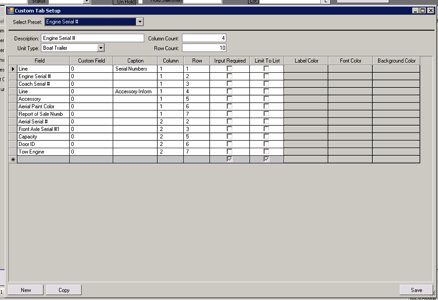The width and height of the screenshot is (438, 300).
Task: Maximize the Custom Tab Setup window
Action: [423, 11]
